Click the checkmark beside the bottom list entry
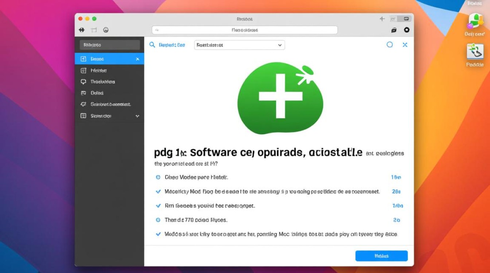490x273 pixels. [x=158, y=234]
